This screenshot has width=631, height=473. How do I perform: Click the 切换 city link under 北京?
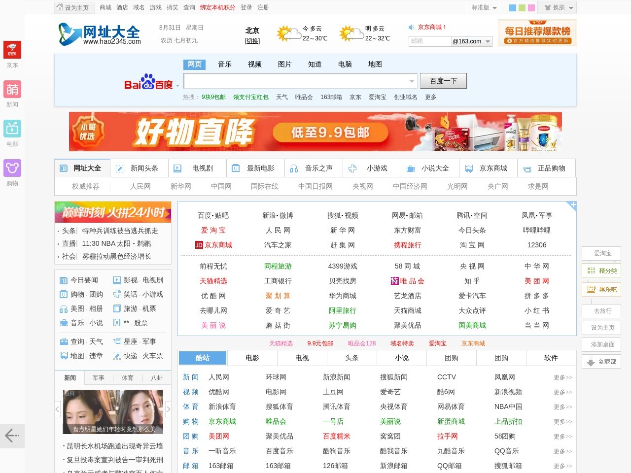tap(252, 41)
